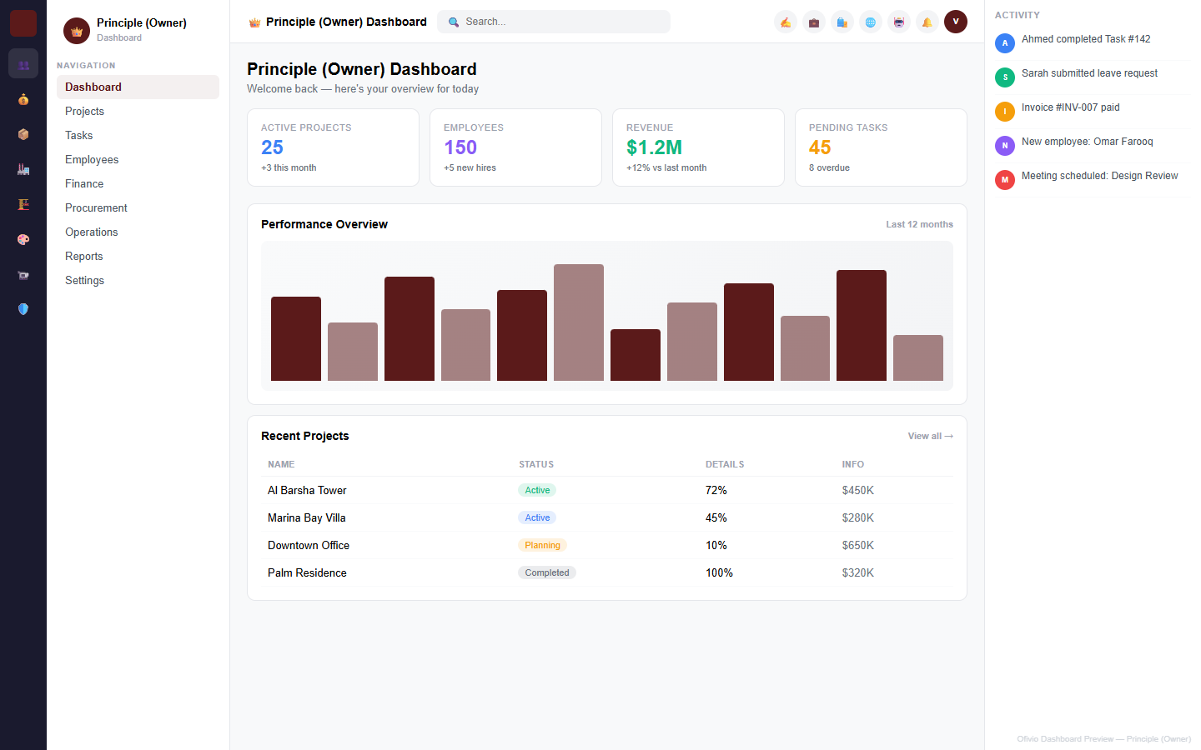Click Active badge for Al Barsha Tower
The width and height of the screenshot is (1201, 750).
click(x=537, y=490)
